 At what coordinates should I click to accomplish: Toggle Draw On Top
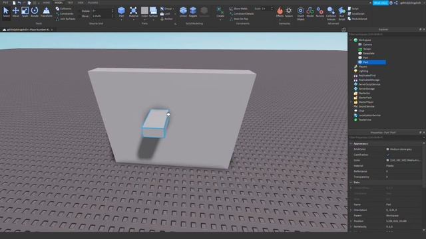point(239,19)
